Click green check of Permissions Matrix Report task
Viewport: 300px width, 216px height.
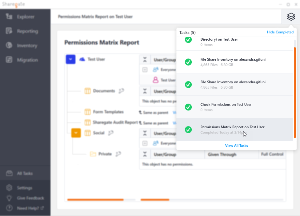[188, 130]
